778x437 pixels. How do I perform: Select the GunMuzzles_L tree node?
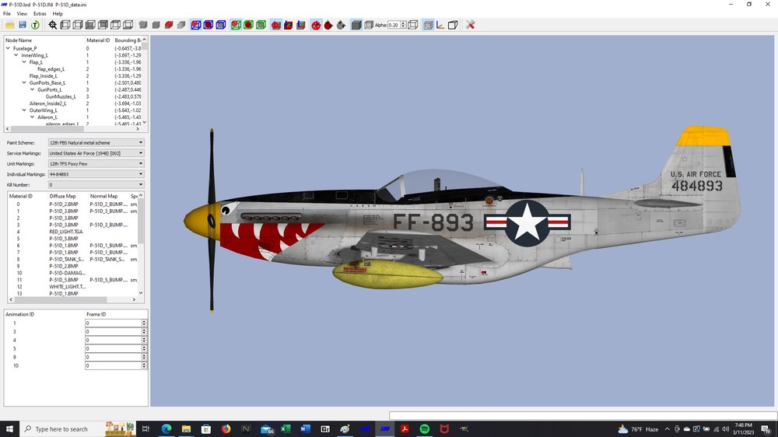[x=61, y=96]
